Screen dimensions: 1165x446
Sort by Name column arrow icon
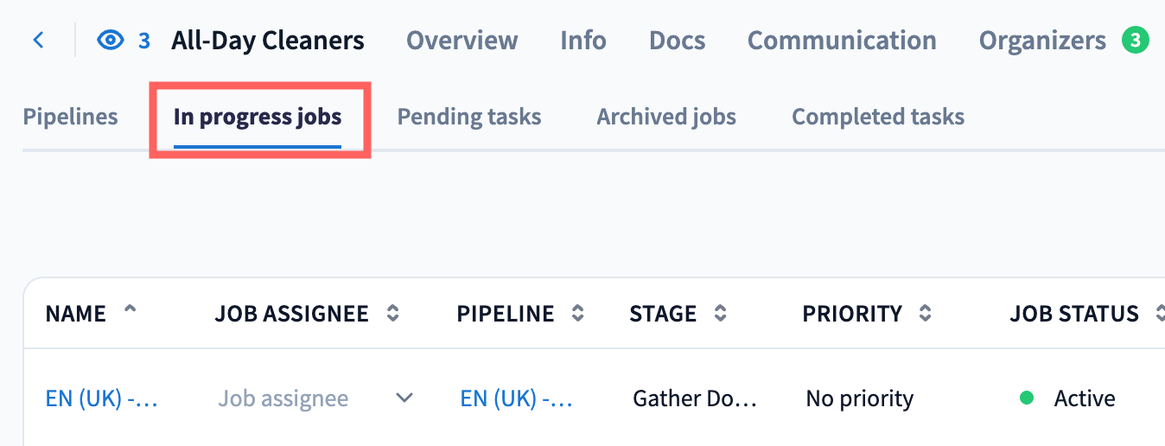pos(131,311)
